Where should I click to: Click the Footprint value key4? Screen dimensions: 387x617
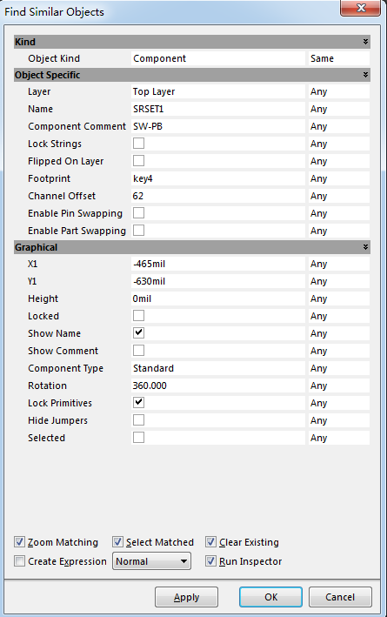218,178
